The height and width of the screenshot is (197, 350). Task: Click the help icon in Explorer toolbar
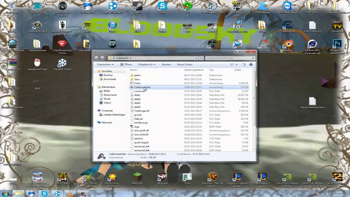pyautogui.click(x=251, y=65)
